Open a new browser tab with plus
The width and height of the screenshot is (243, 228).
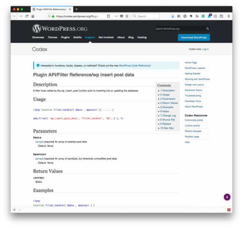click(x=77, y=9)
